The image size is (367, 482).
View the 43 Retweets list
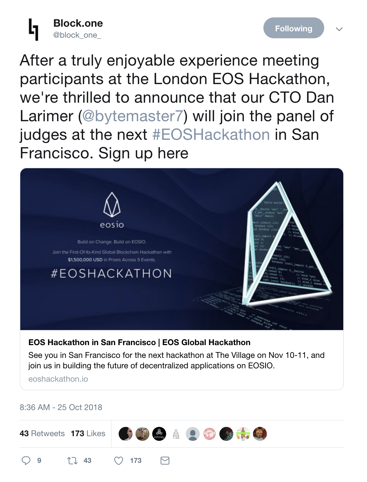pos(42,433)
